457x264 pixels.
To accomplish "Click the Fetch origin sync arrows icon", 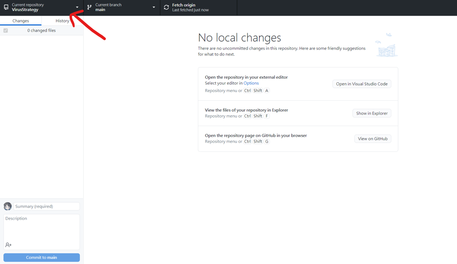I will pyautogui.click(x=166, y=7).
